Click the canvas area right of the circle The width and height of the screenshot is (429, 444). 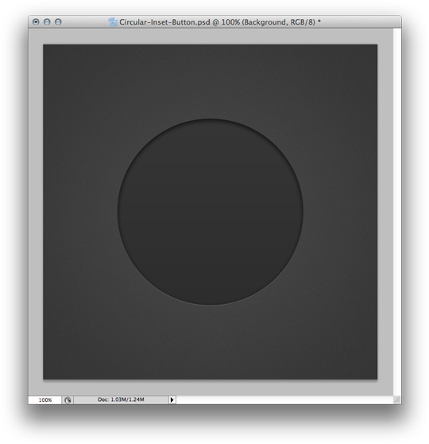point(340,212)
